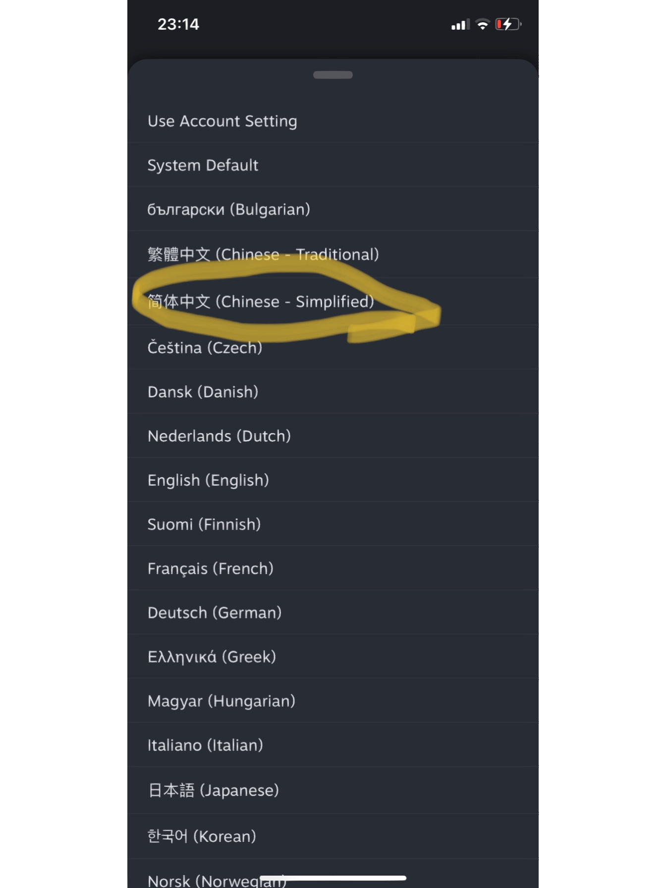Pick Chinese - Traditional language
This screenshot has width=666, height=888.
[x=333, y=254]
